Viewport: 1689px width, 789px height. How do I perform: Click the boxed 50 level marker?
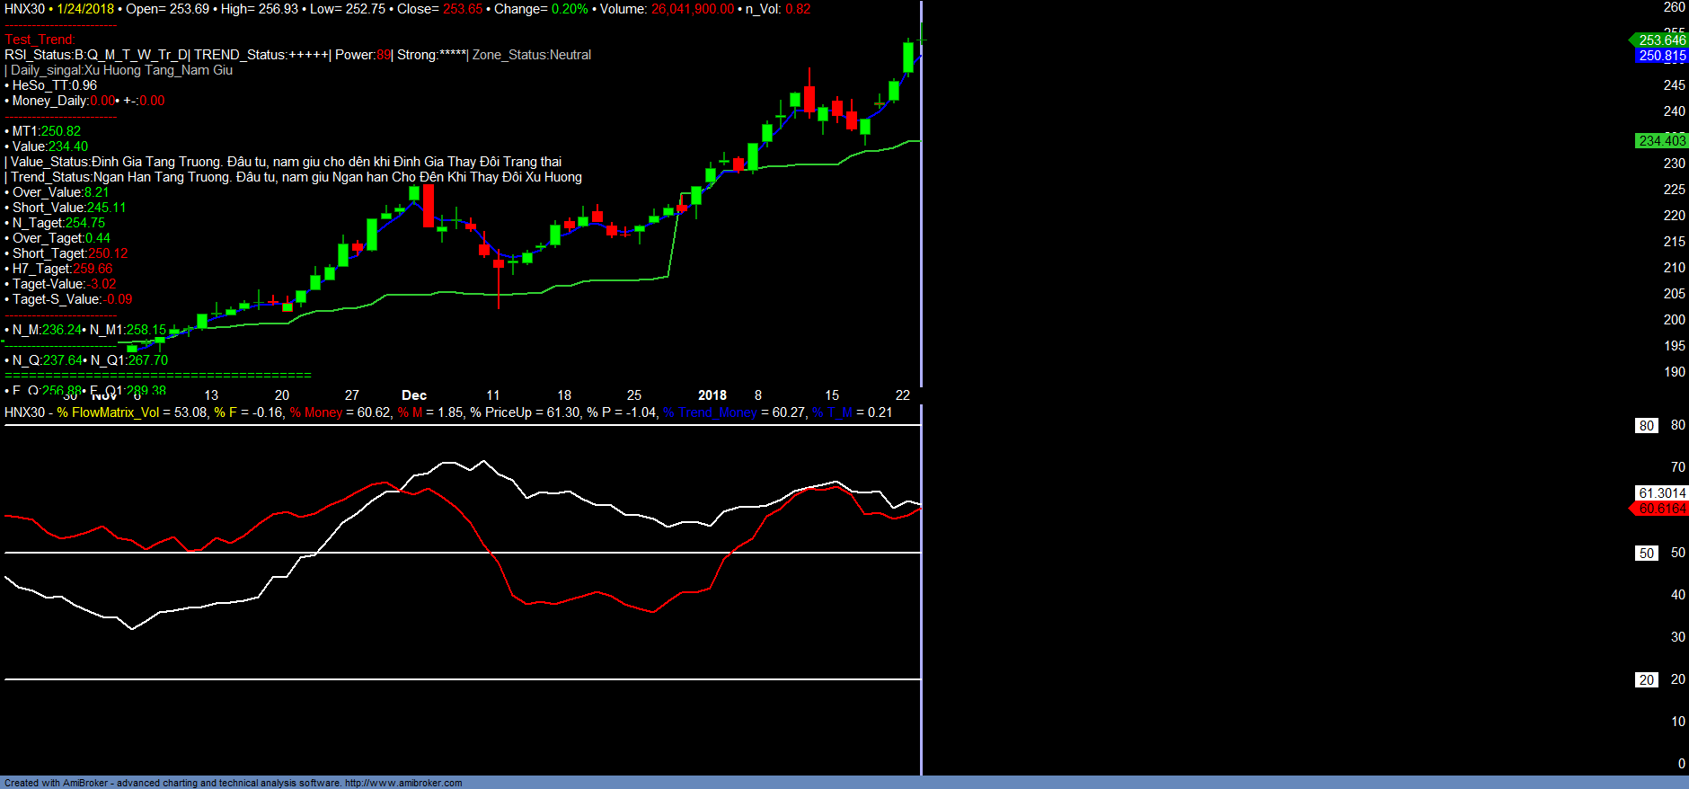point(1646,554)
